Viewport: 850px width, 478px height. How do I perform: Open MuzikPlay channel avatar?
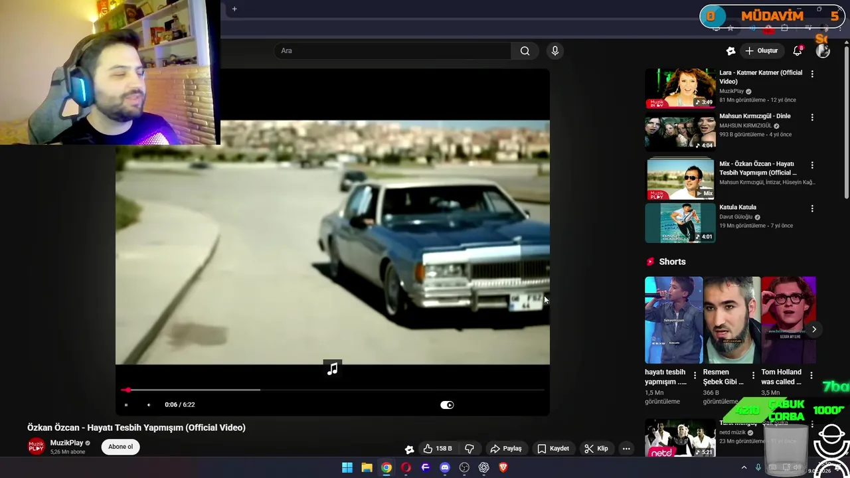coord(36,447)
